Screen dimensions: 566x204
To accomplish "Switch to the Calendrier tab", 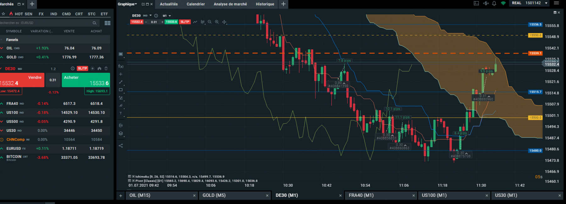I will (x=196, y=4).
